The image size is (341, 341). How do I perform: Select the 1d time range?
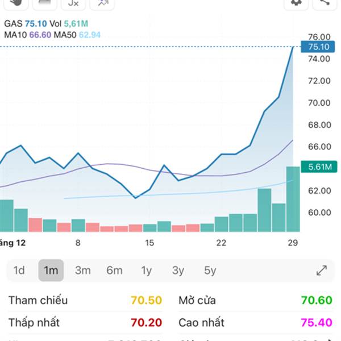tap(19, 271)
